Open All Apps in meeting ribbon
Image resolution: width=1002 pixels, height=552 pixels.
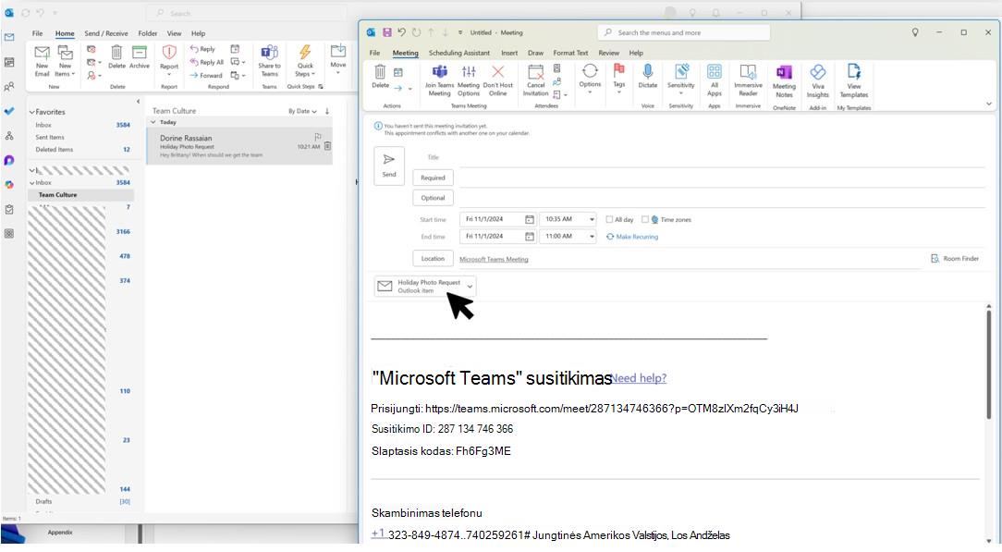[x=715, y=80]
